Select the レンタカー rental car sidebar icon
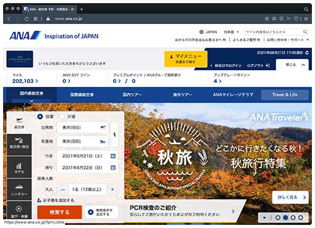 (x=19, y=190)
